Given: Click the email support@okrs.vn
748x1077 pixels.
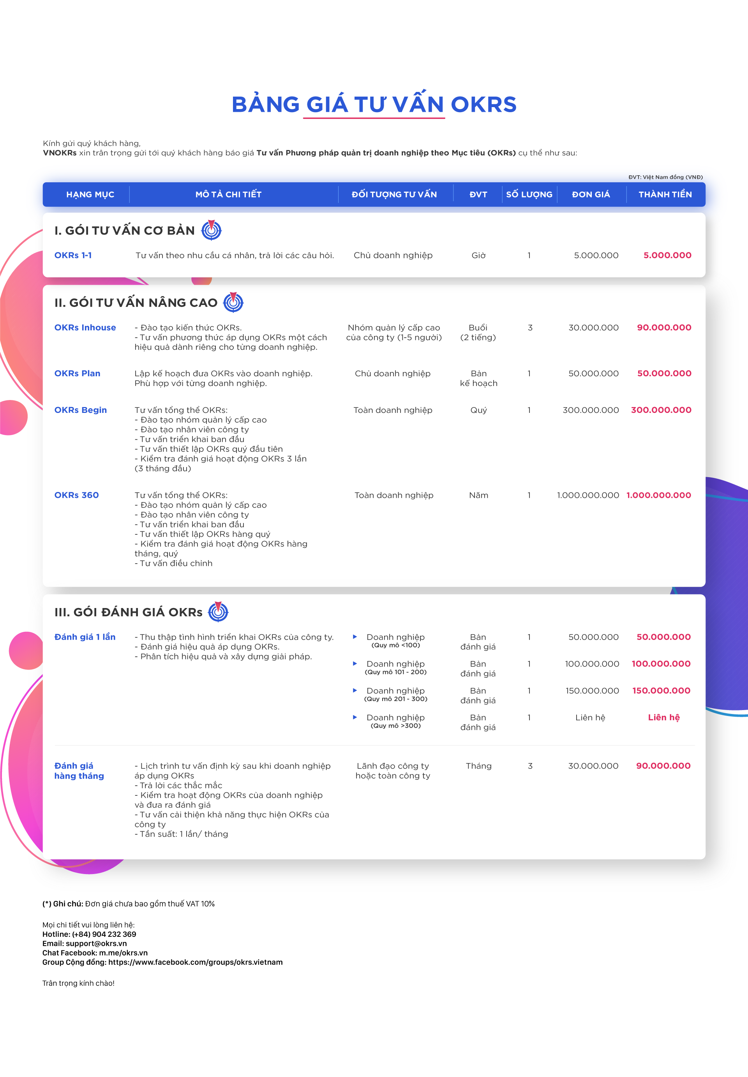Looking at the screenshot, I should [x=85, y=943].
